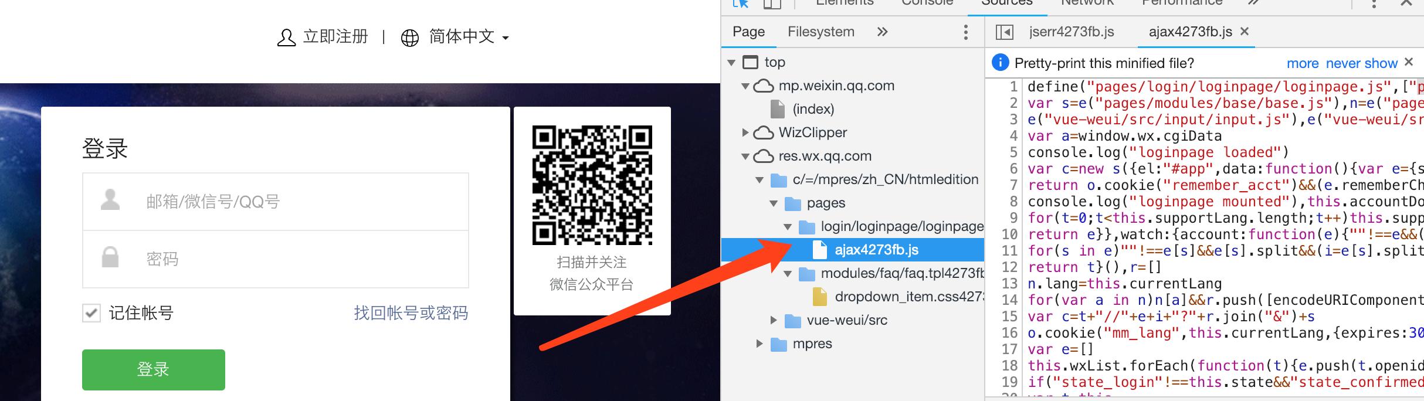Expand the WizClipper node

(745, 132)
